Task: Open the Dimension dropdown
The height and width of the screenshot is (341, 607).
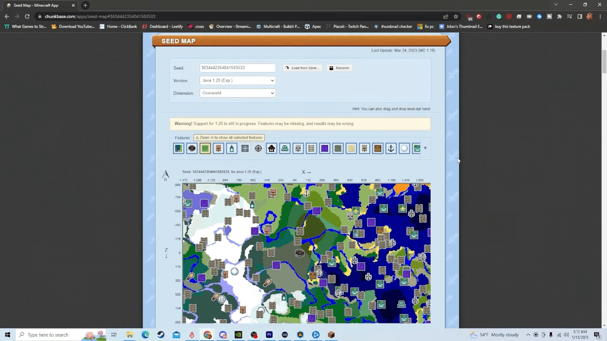Action: click(238, 93)
